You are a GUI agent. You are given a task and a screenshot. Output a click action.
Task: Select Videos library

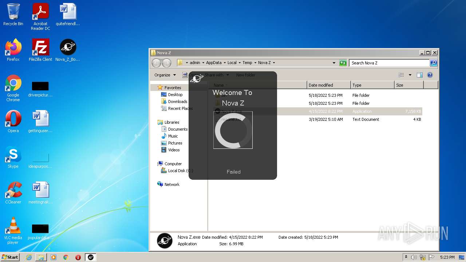pyautogui.click(x=174, y=150)
